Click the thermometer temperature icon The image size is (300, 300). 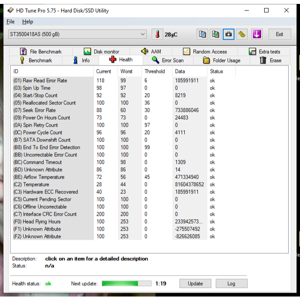tap(157, 34)
